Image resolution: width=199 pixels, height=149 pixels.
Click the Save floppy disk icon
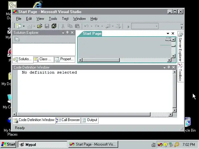point(47,26)
